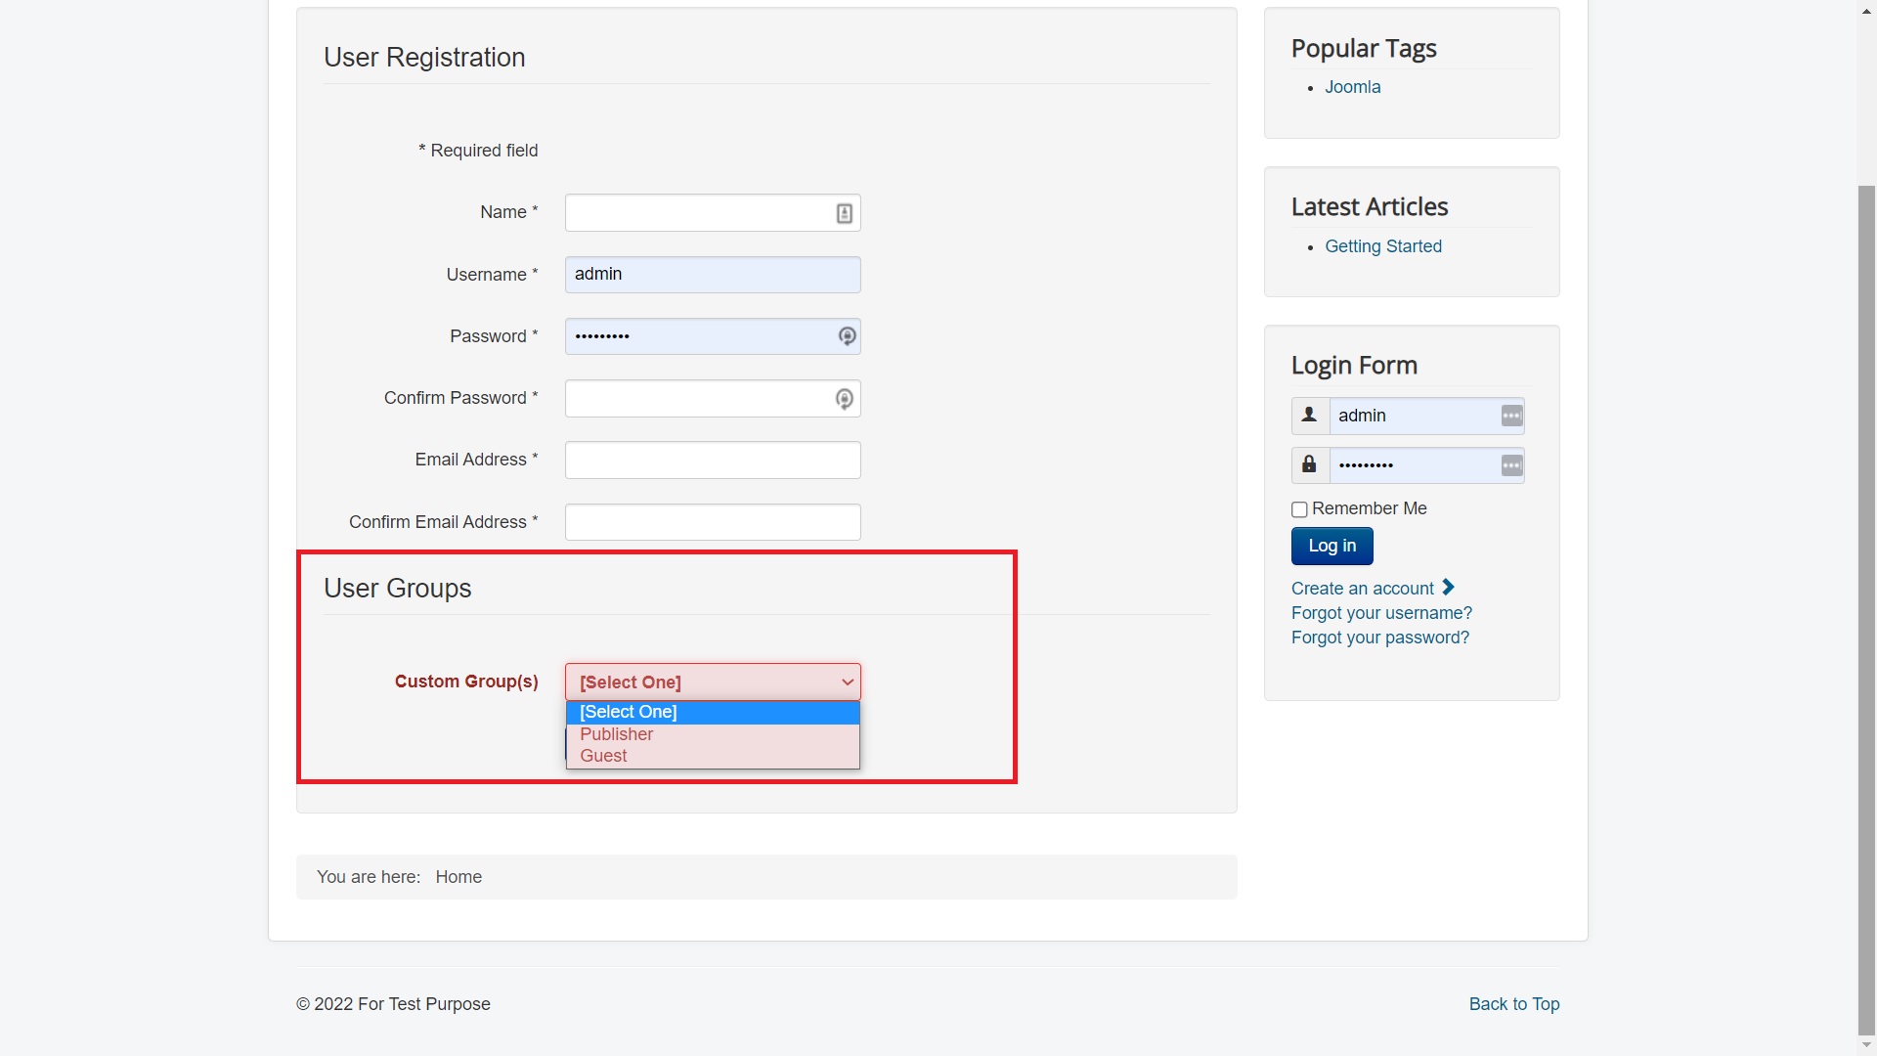Click user icon in Login Form
Screen dimensions: 1877x1056
tap(1309, 416)
